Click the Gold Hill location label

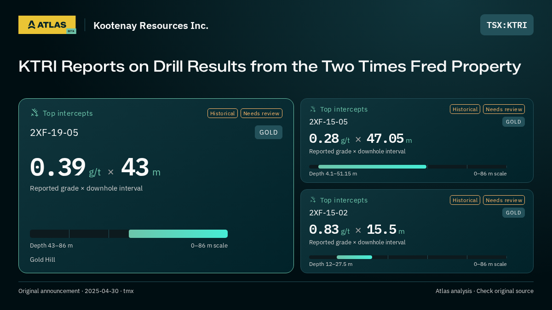pos(42,260)
